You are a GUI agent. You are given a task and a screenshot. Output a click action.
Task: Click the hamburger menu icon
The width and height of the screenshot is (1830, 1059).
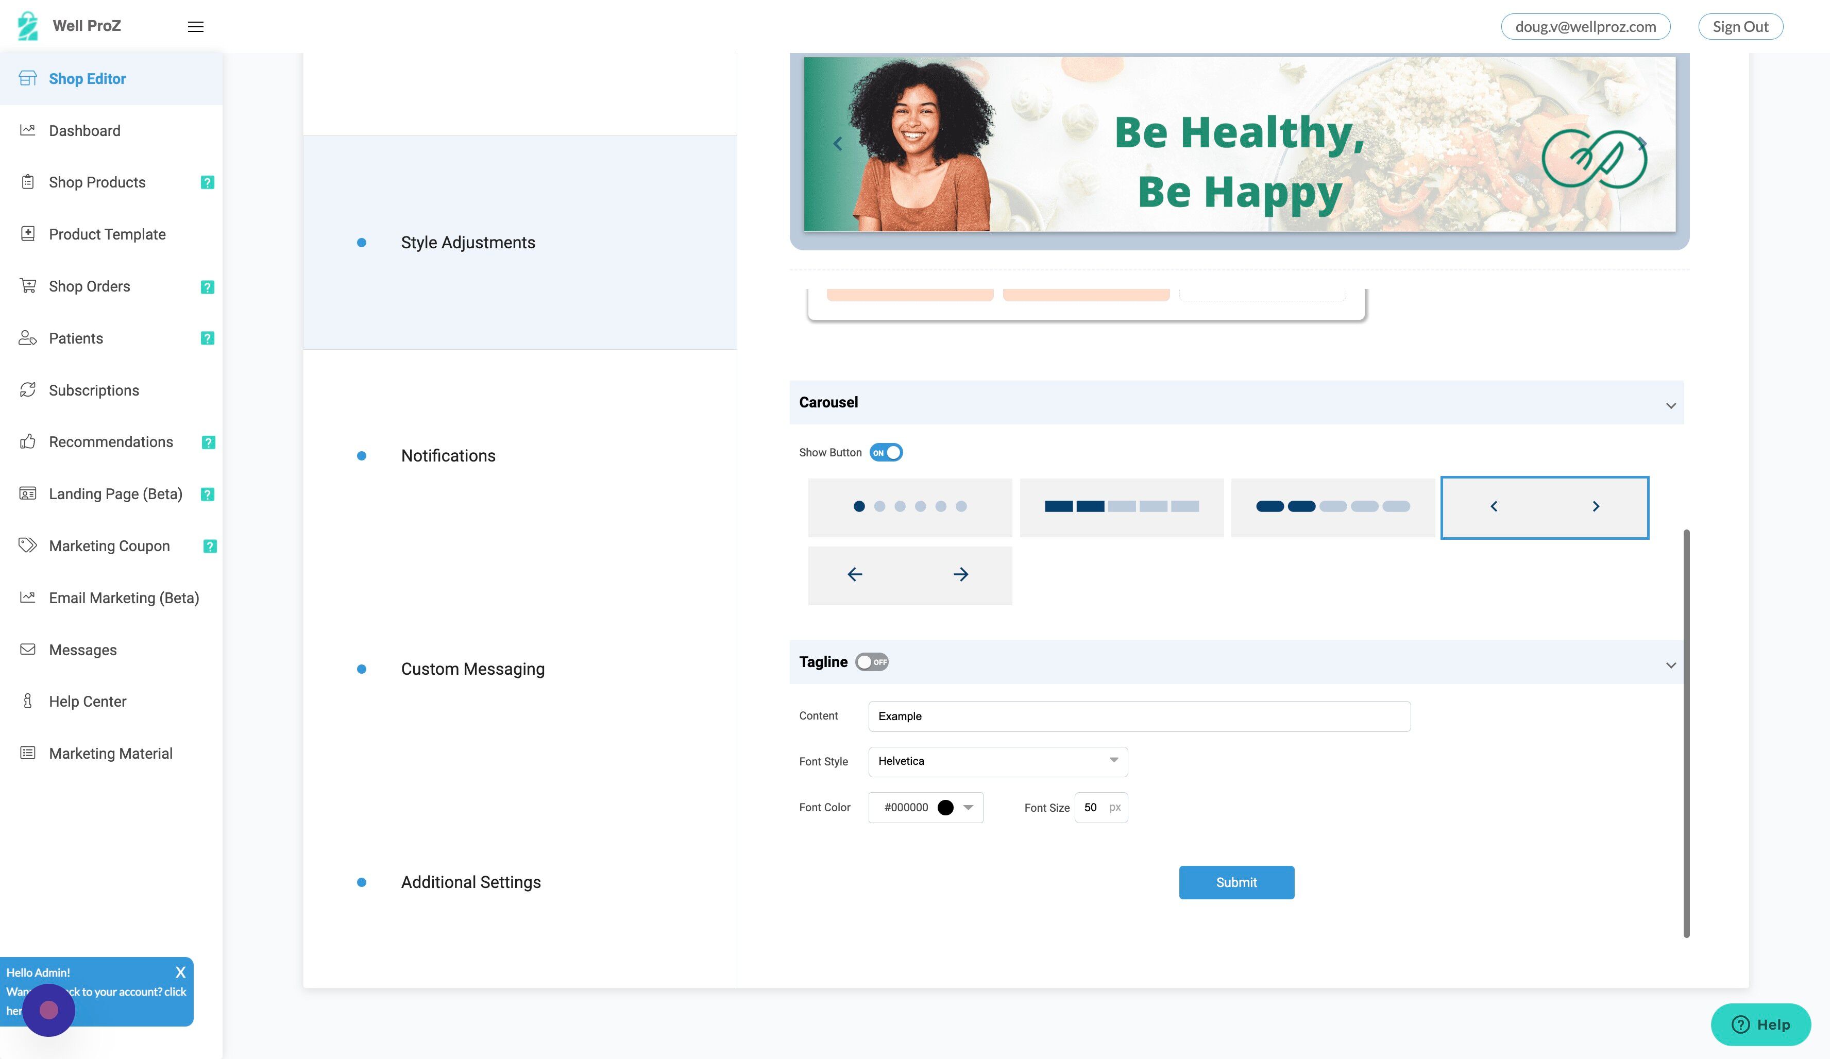tap(195, 27)
